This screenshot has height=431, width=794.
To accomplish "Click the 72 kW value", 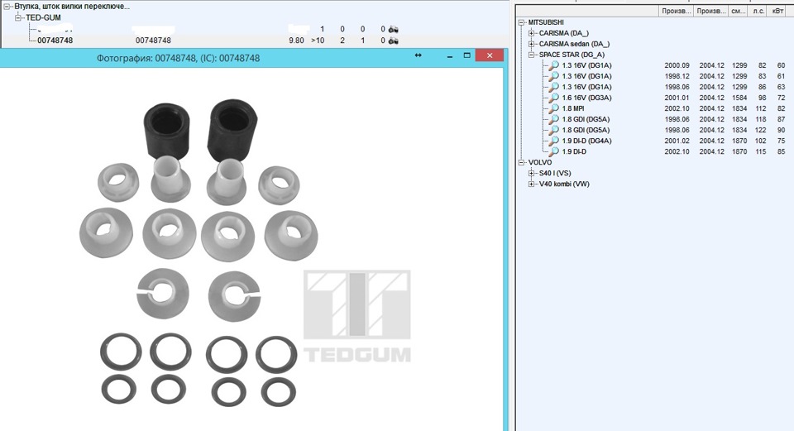I will coord(781,98).
